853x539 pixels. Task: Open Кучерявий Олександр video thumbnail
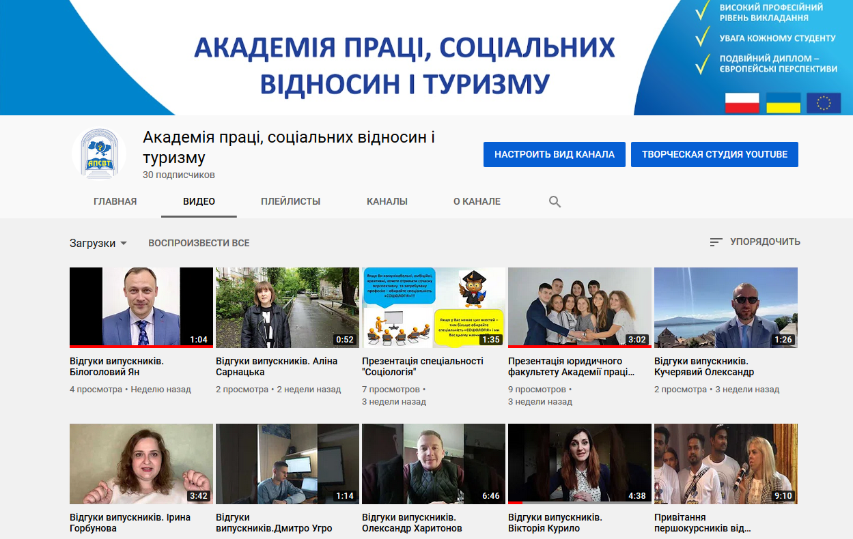point(726,308)
